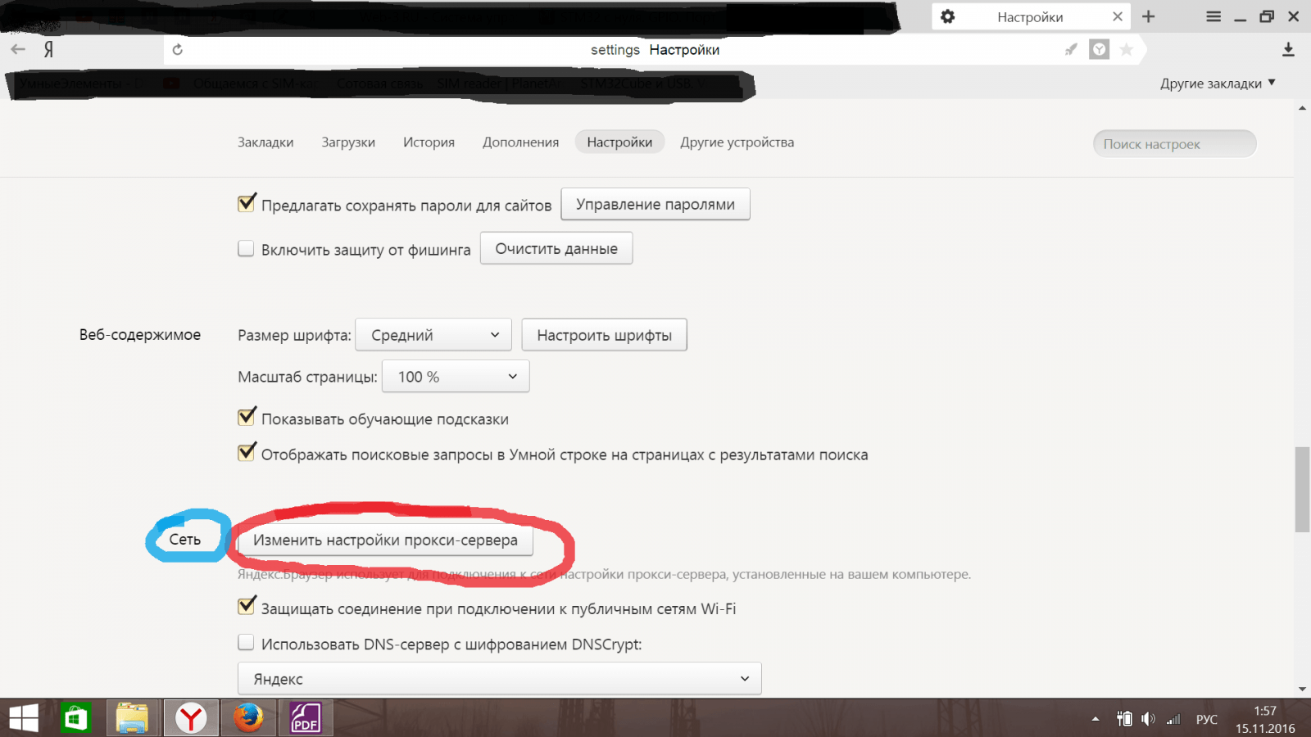Toggle Отображать поисковые запросы в Умной строке
This screenshot has width=1311, height=737.
(x=246, y=453)
